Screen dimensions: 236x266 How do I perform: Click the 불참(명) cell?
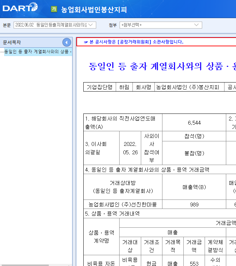194,153
